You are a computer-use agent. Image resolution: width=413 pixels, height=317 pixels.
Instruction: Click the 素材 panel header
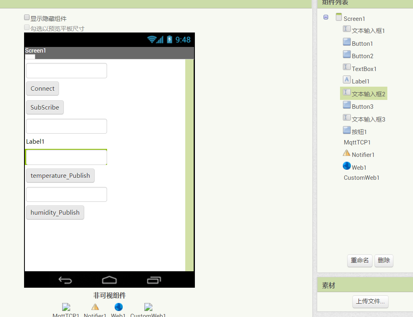point(365,285)
